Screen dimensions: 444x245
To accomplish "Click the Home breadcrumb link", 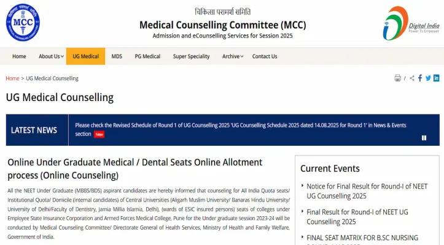I will [x=12, y=78].
